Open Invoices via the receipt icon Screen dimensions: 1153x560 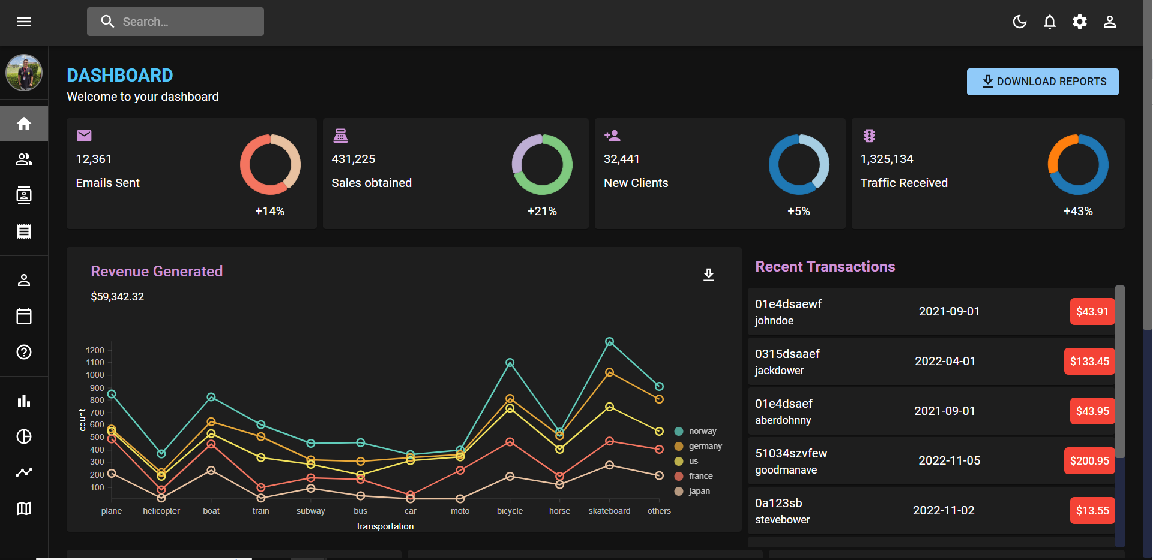(x=24, y=231)
